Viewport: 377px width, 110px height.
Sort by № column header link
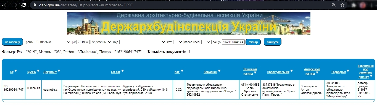(x=12, y=72)
